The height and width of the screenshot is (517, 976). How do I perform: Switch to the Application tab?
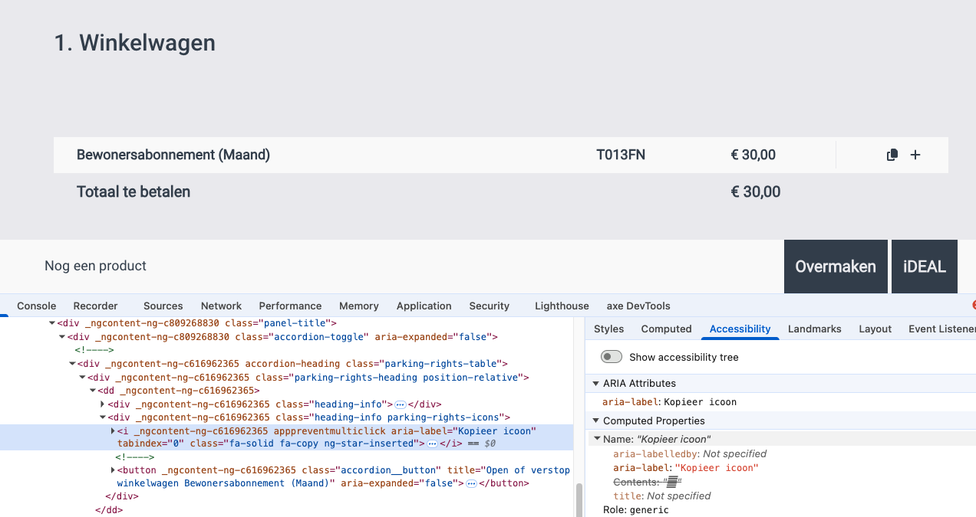pos(424,306)
